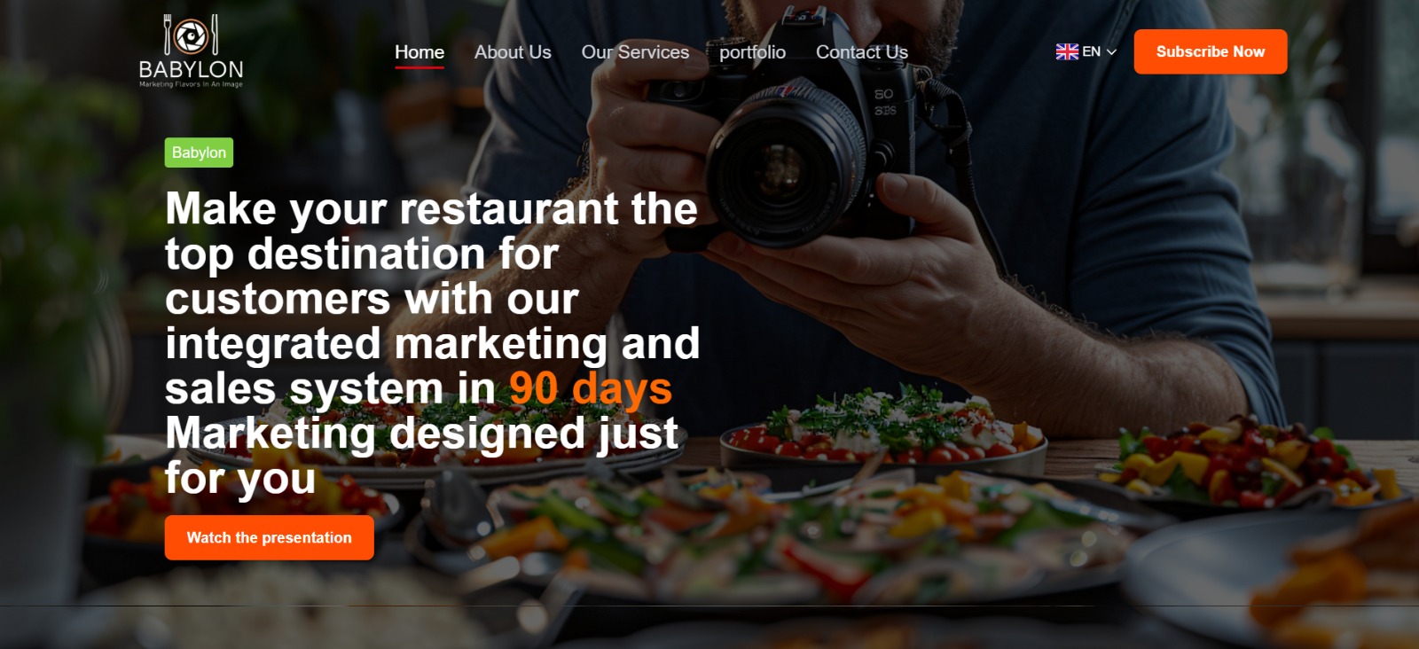Open the Our Services menu item
1419x649 pixels.
tap(635, 52)
